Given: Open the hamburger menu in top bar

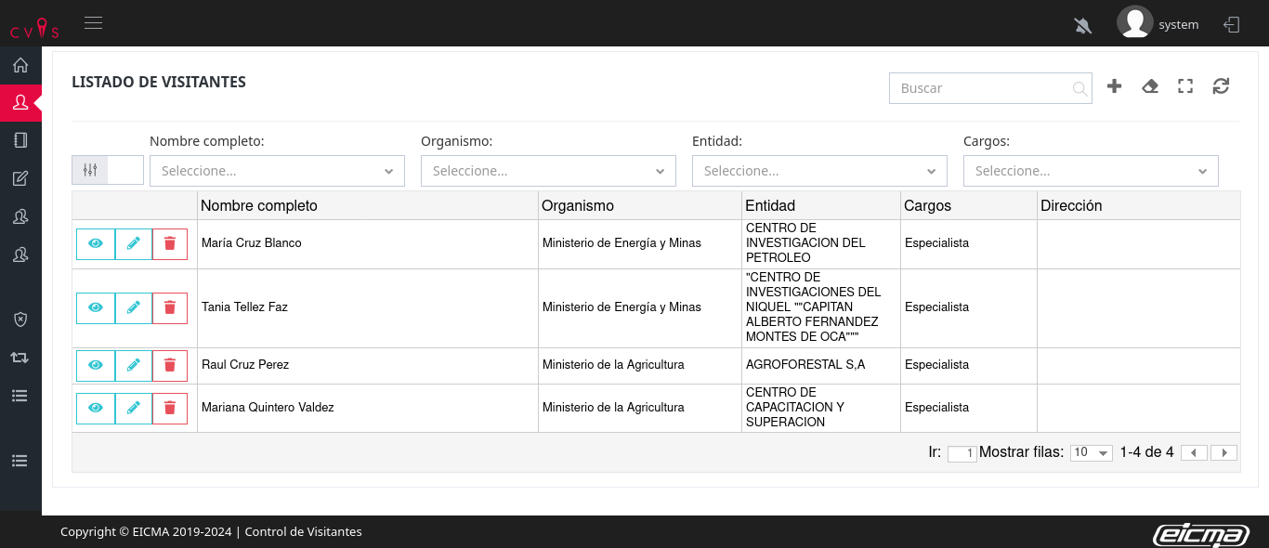Looking at the screenshot, I should pos(93,23).
